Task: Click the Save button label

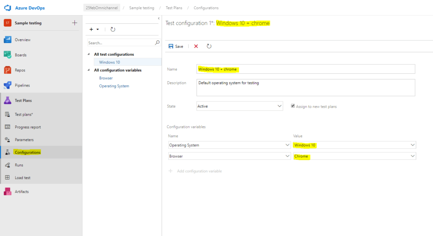Action: 179,46
